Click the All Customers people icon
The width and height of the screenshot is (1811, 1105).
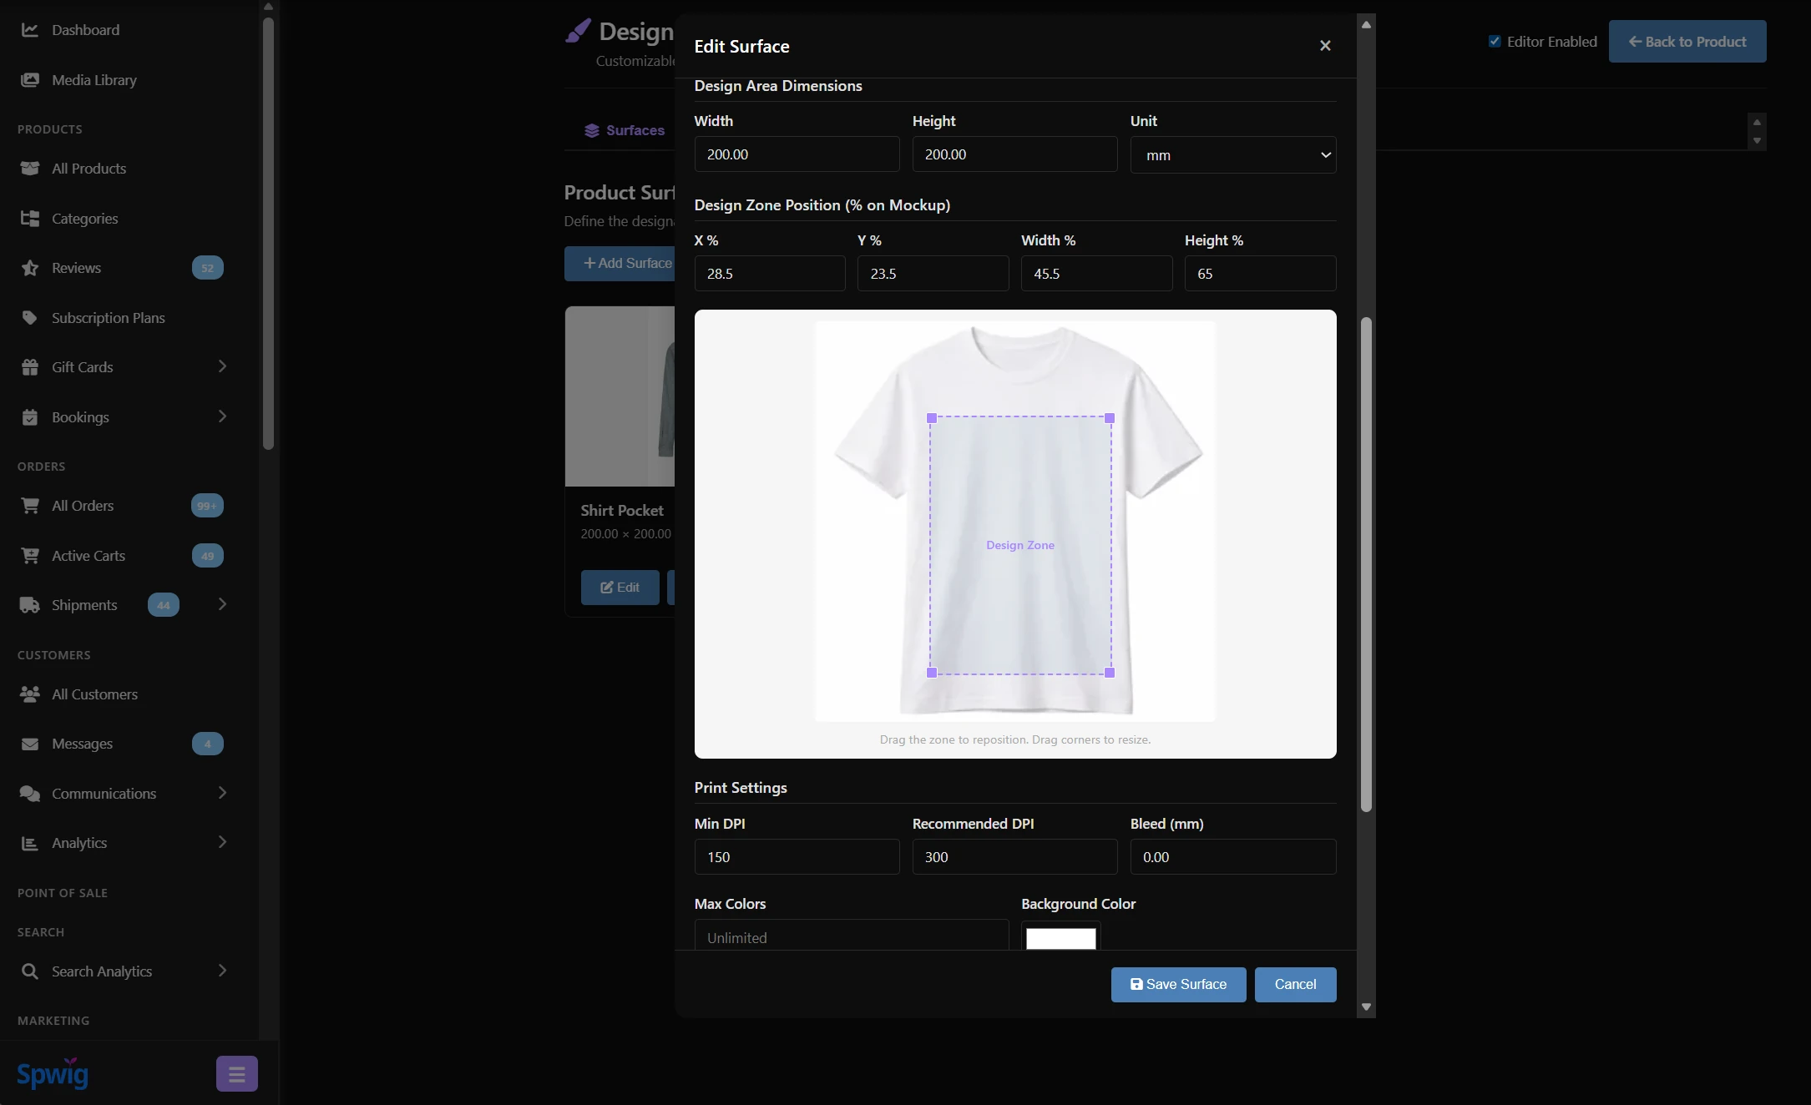(x=30, y=694)
